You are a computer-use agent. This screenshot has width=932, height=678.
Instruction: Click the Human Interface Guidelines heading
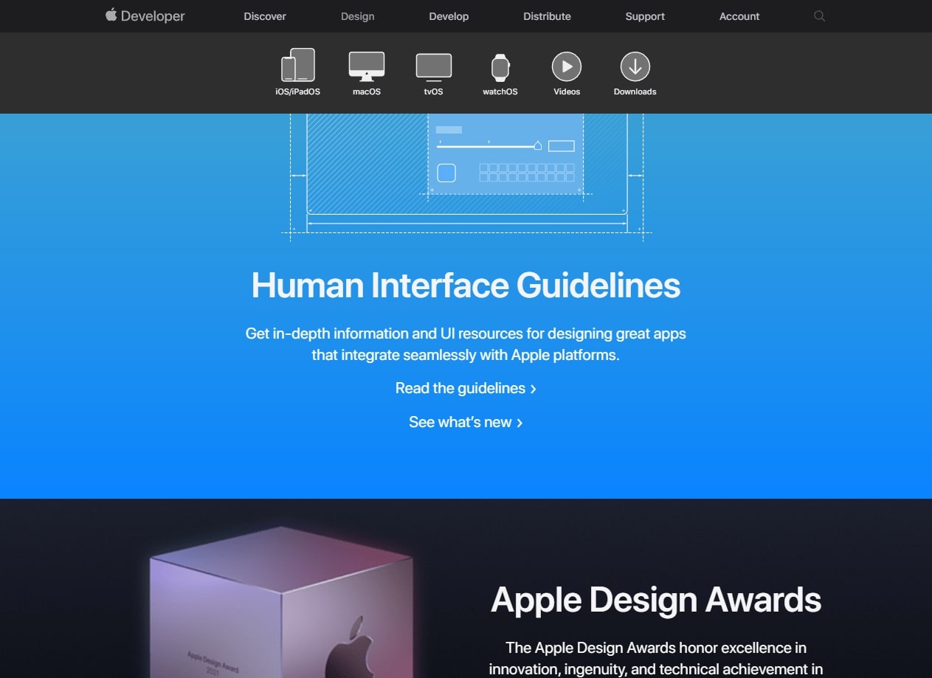point(466,285)
